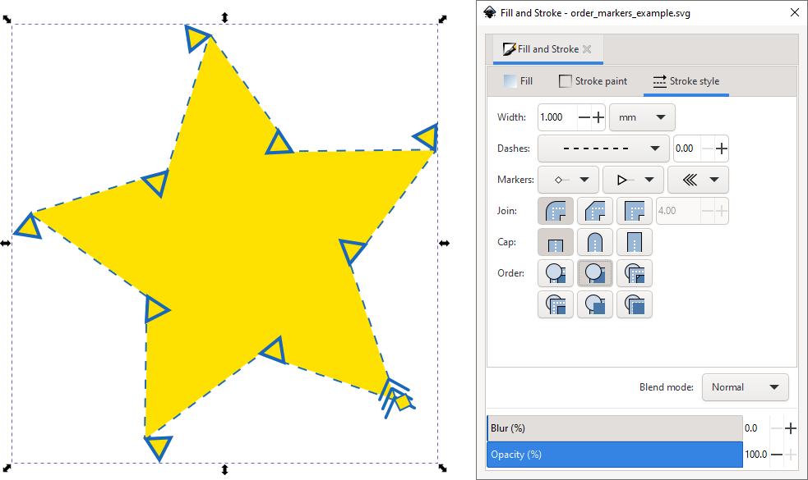Click the Blur slider bar
This screenshot has height=480, width=808.
pos(615,428)
